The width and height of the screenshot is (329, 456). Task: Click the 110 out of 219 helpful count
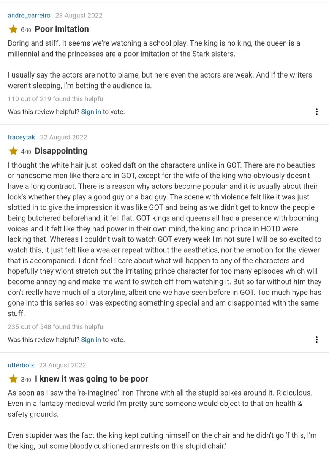[56, 99]
